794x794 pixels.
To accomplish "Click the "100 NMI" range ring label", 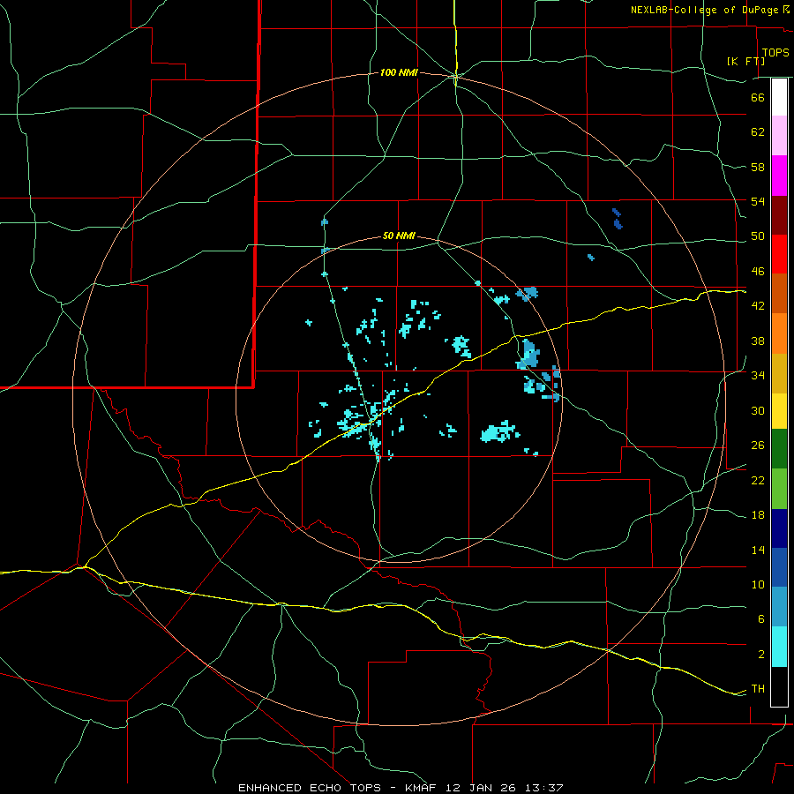I will click(399, 73).
